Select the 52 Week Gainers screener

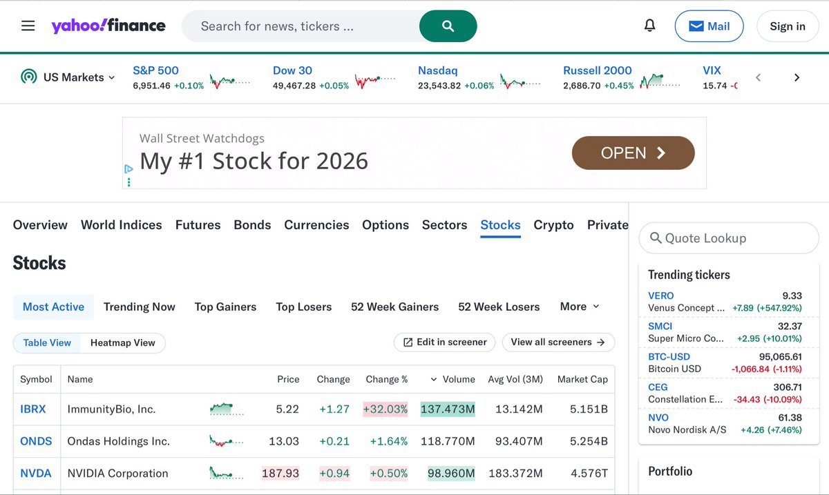point(395,307)
